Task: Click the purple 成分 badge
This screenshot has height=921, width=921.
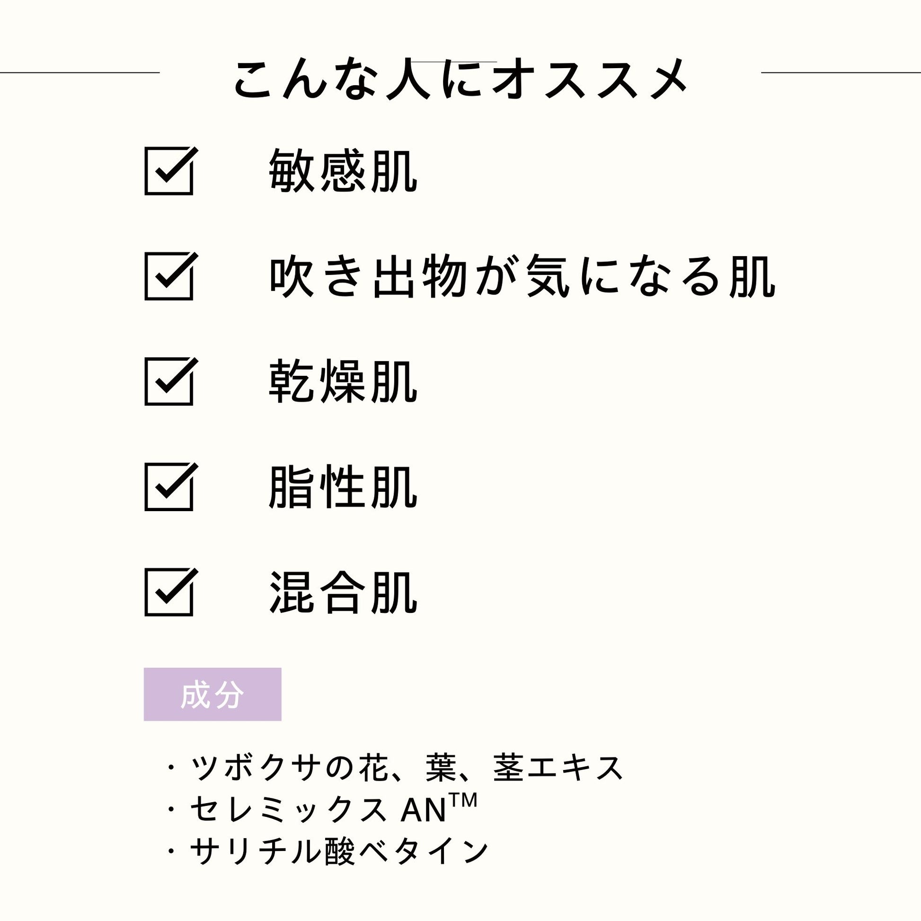Action: click(213, 695)
